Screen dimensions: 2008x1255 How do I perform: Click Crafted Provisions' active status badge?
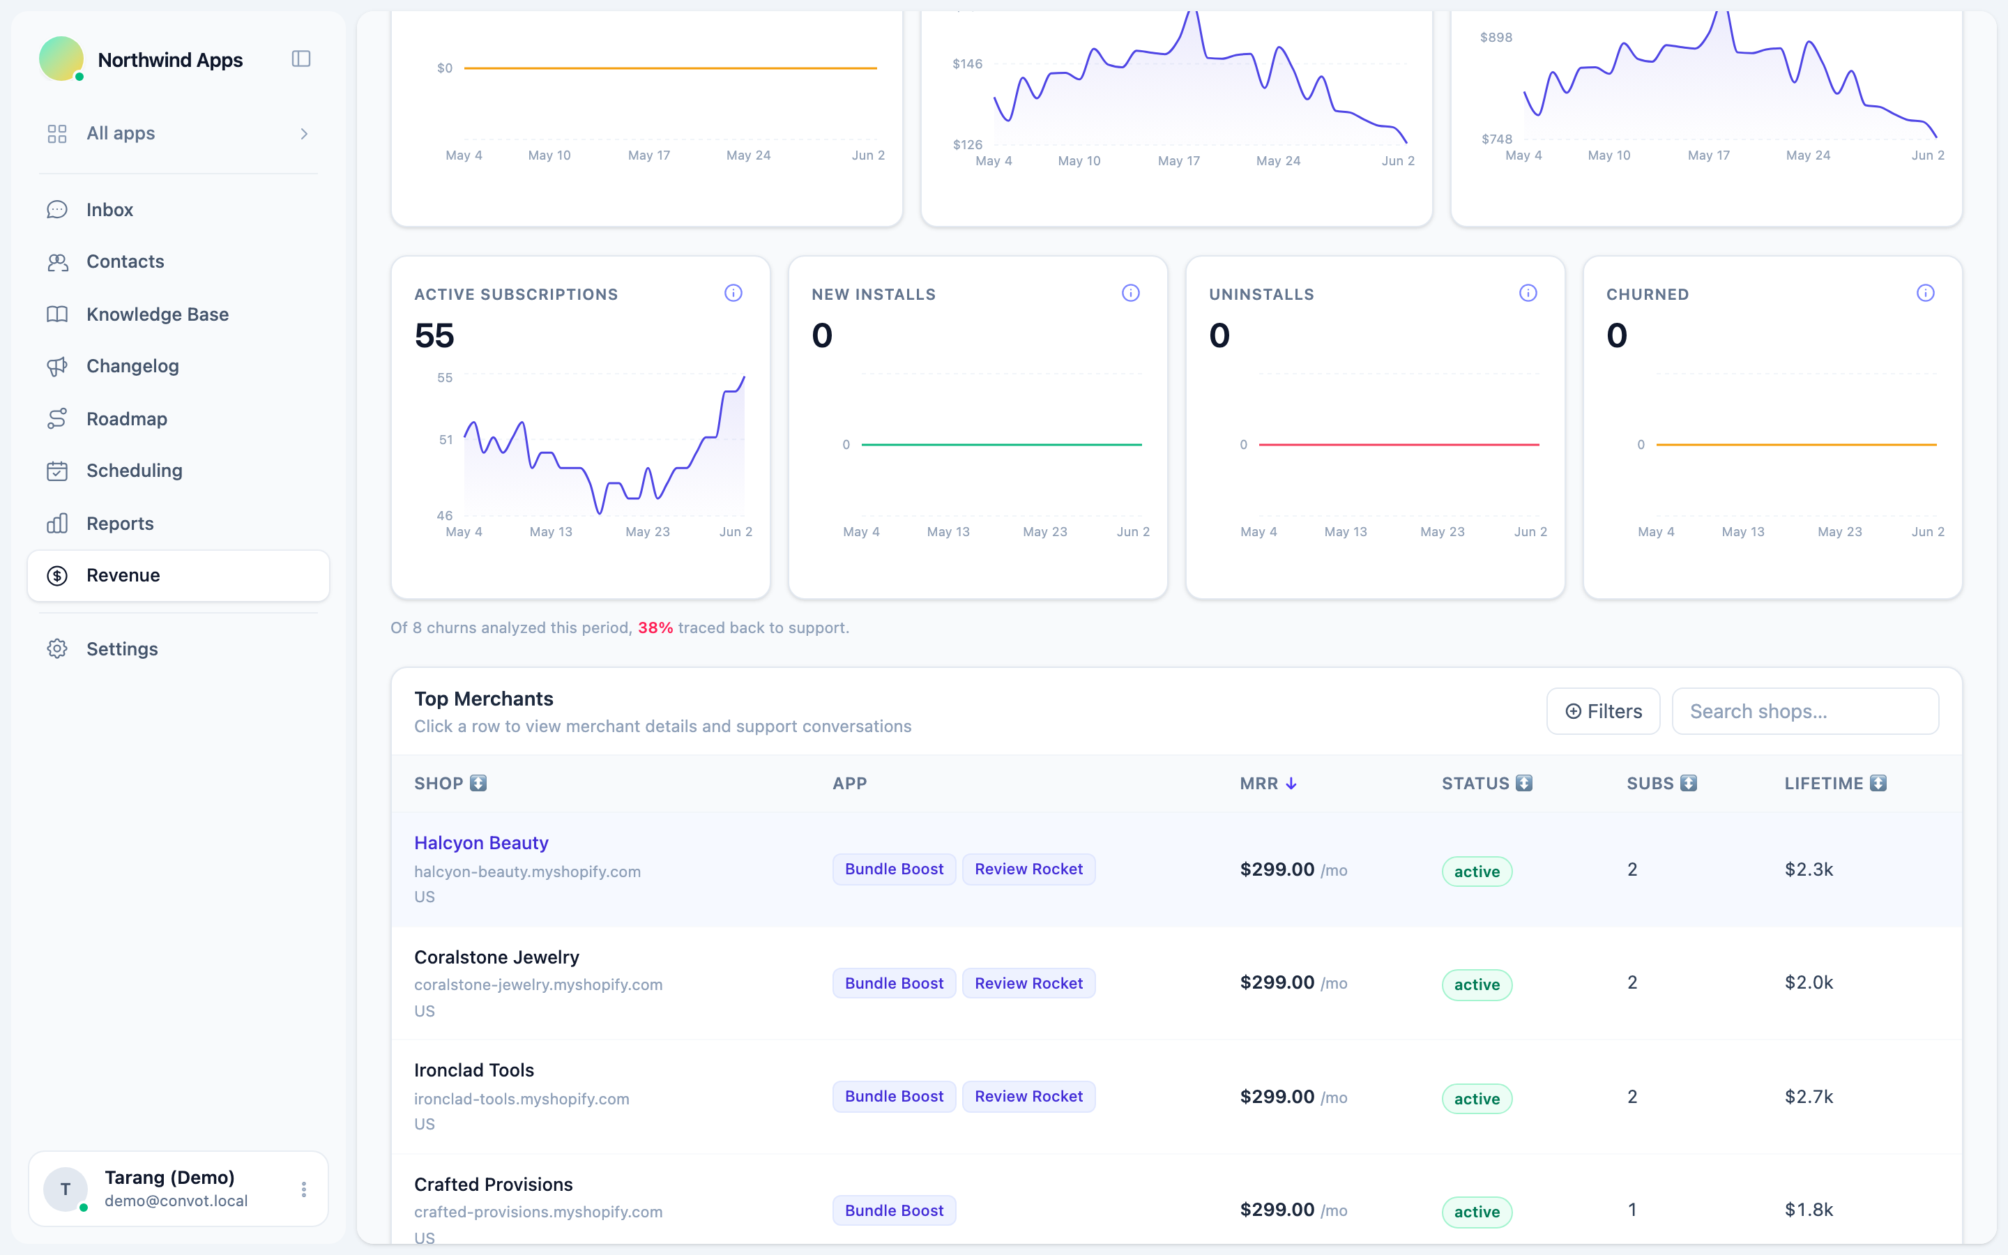point(1477,1212)
